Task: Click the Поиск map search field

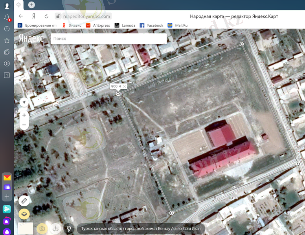Action: pyautogui.click(x=109, y=39)
